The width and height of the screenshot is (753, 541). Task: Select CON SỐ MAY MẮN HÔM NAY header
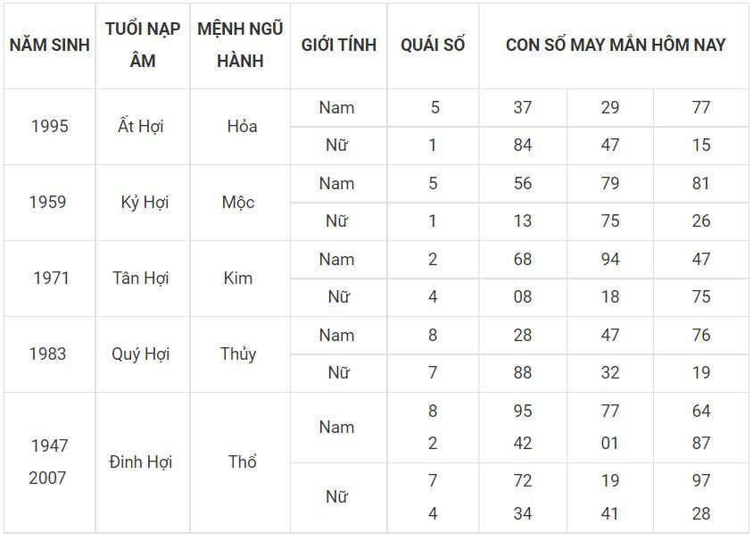point(616,46)
